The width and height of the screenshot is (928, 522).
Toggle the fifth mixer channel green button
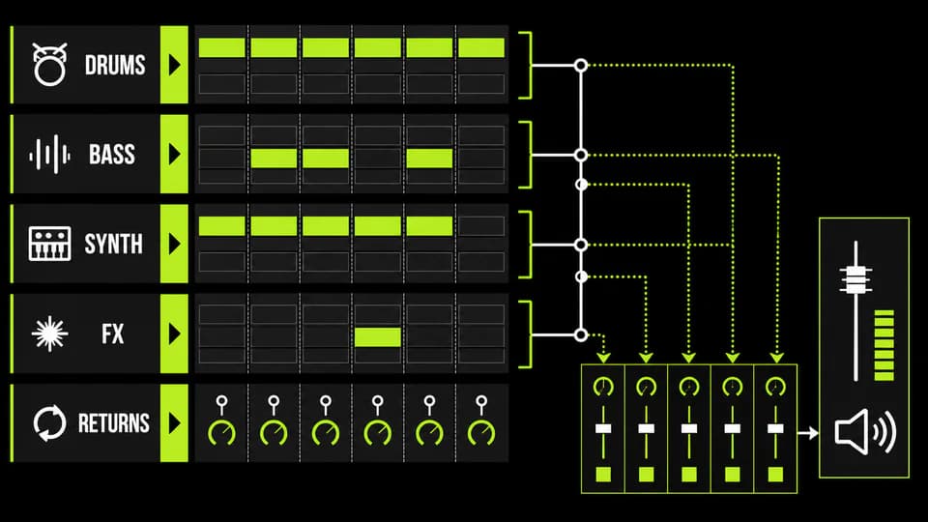pos(775,474)
